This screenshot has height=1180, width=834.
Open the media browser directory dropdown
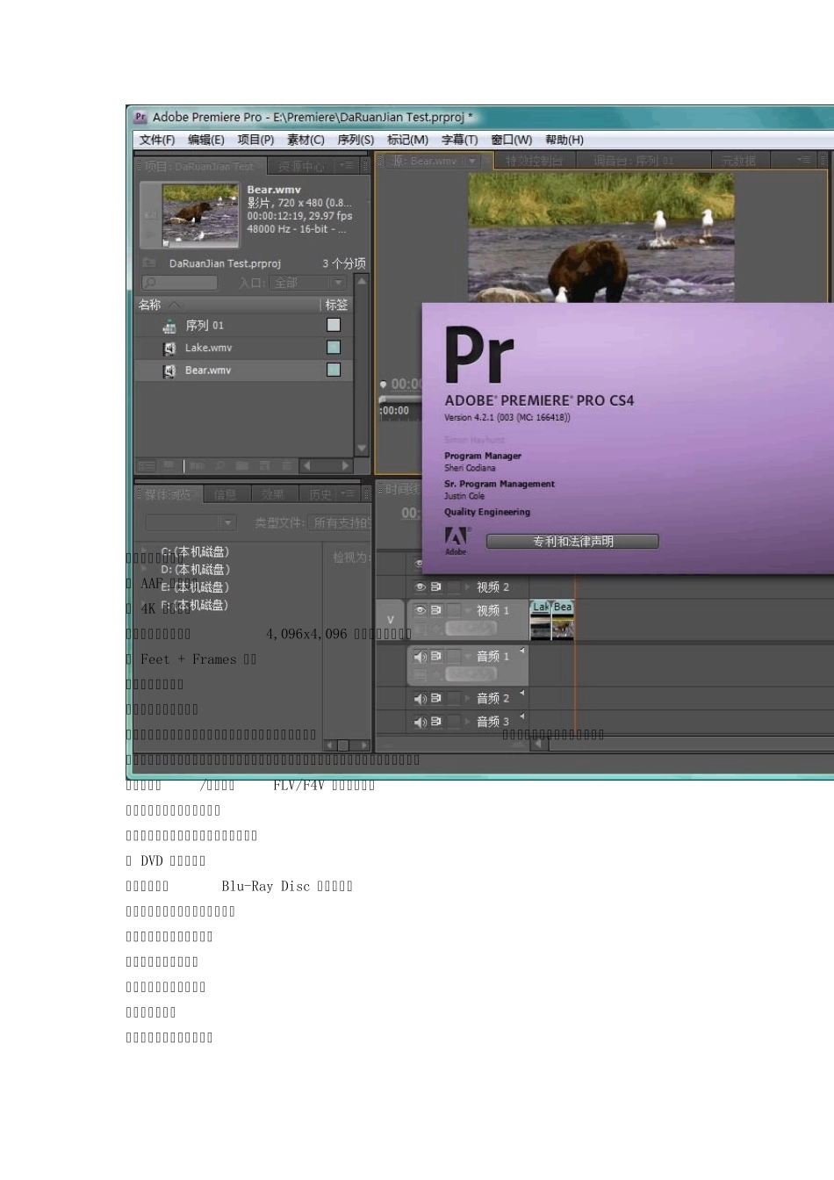coord(191,522)
